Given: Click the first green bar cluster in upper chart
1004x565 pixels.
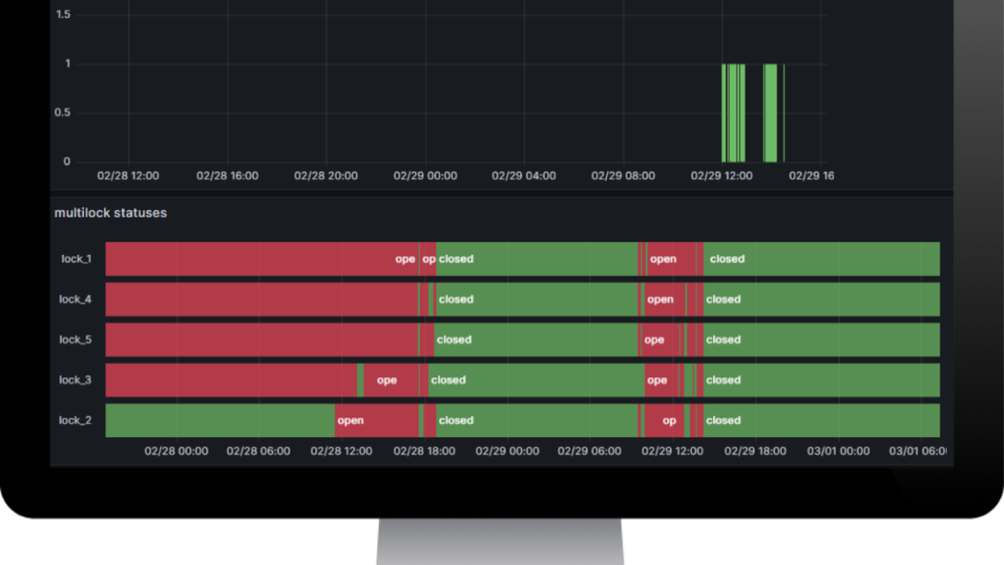Looking at the screenshot, I should (733, 112).
